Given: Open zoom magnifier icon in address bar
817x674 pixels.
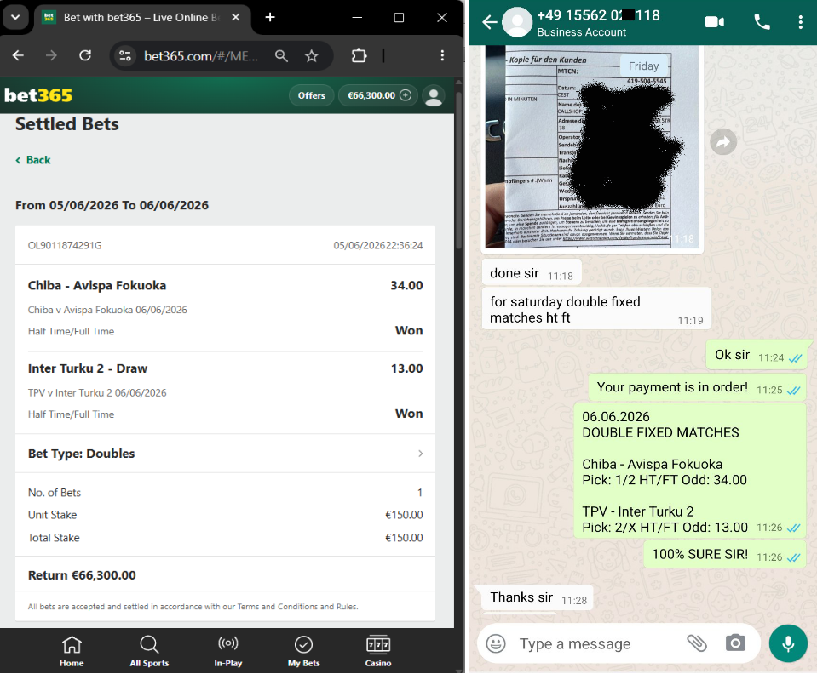Looking at the screenshot, I should click(281, 55).
